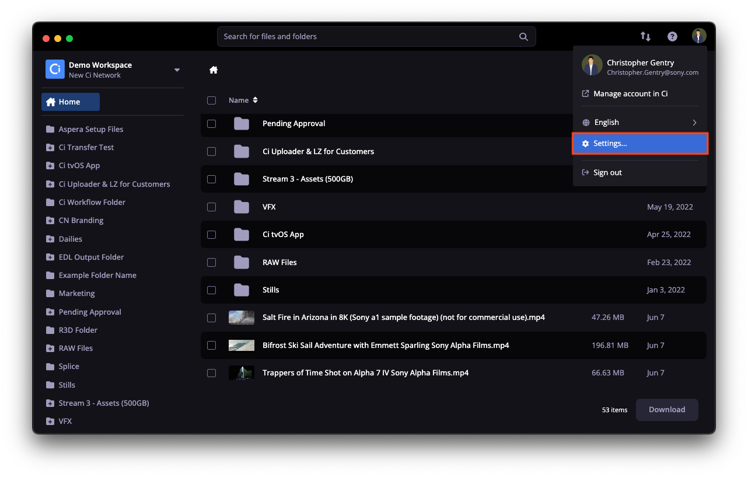
Task: Click the search magnifier icon
Action: pyautogui.click(x=523, y=36)
